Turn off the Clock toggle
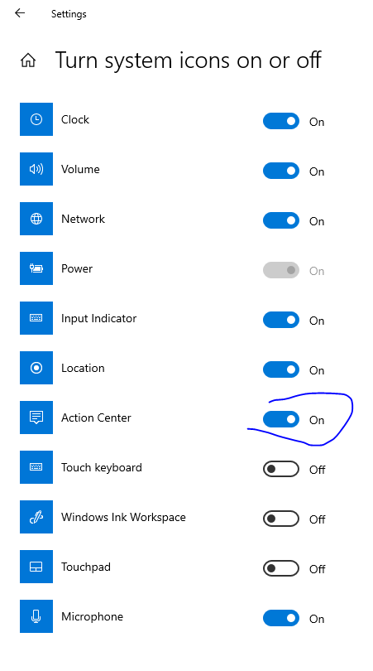 (x=281, y=121)
